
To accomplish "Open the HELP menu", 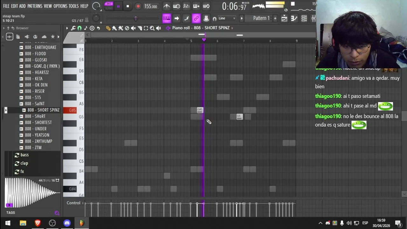I will [84, 6].
